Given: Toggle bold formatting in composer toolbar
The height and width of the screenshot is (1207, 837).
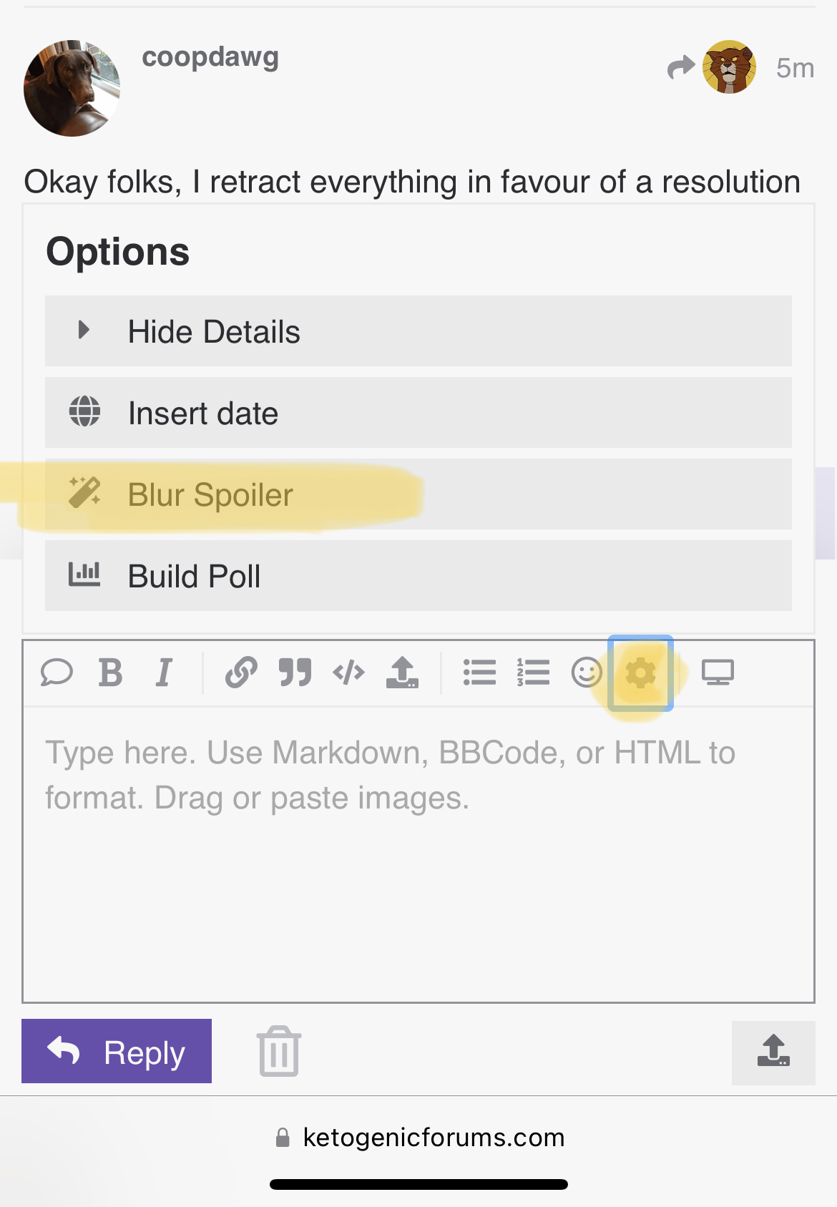Looking at the screenshot, I should pyautogui.click(x=110, y=673).
